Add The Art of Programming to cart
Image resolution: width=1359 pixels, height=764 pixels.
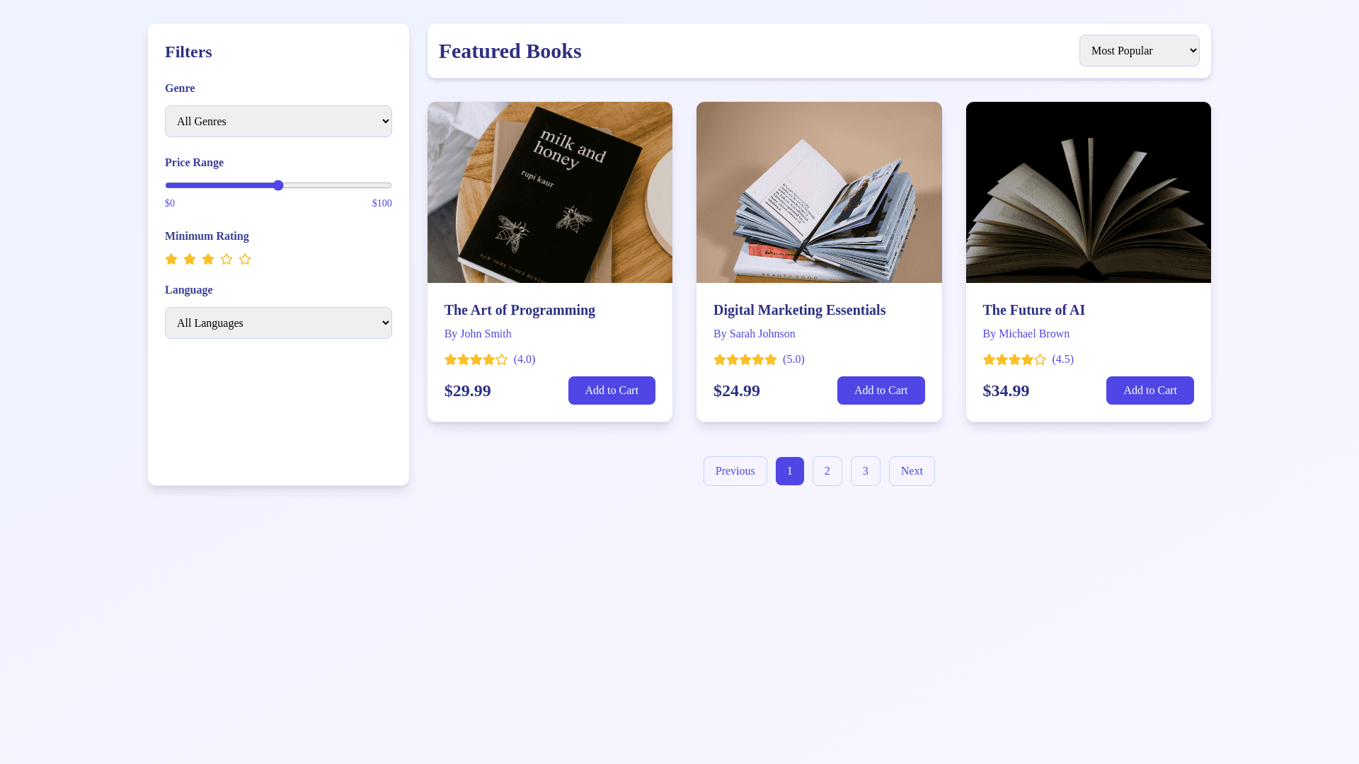[612, 390]
